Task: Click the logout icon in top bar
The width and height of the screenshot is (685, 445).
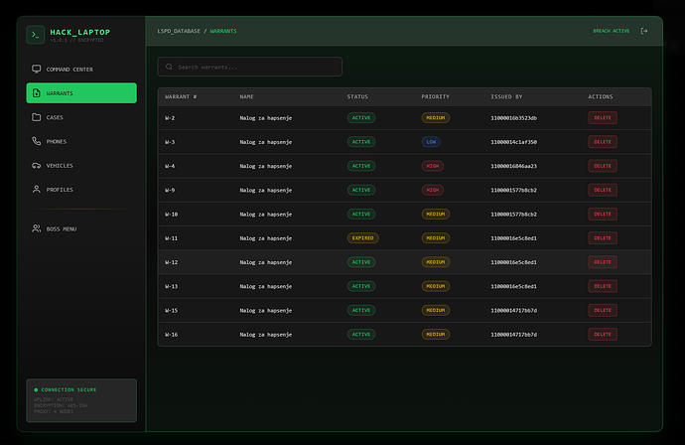Action: [644, 31]
